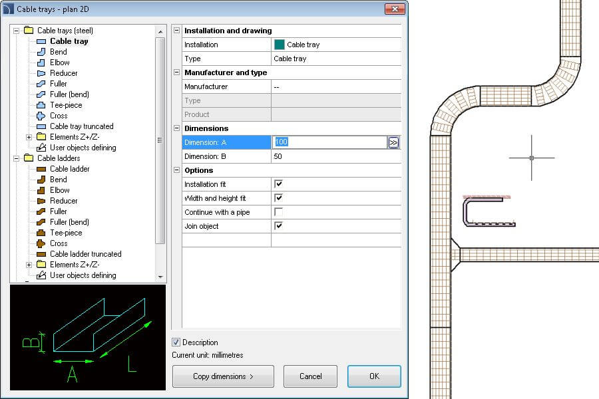Collapse the Dimensions section
This screenshot has height=399, width=599.
[176, 128]
